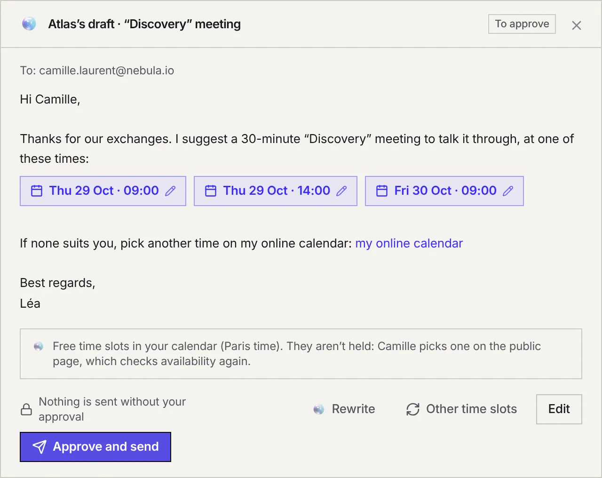Screen dimensions: 602x478
Task: Open the "my online calendar" link
Action: [409, 243]
